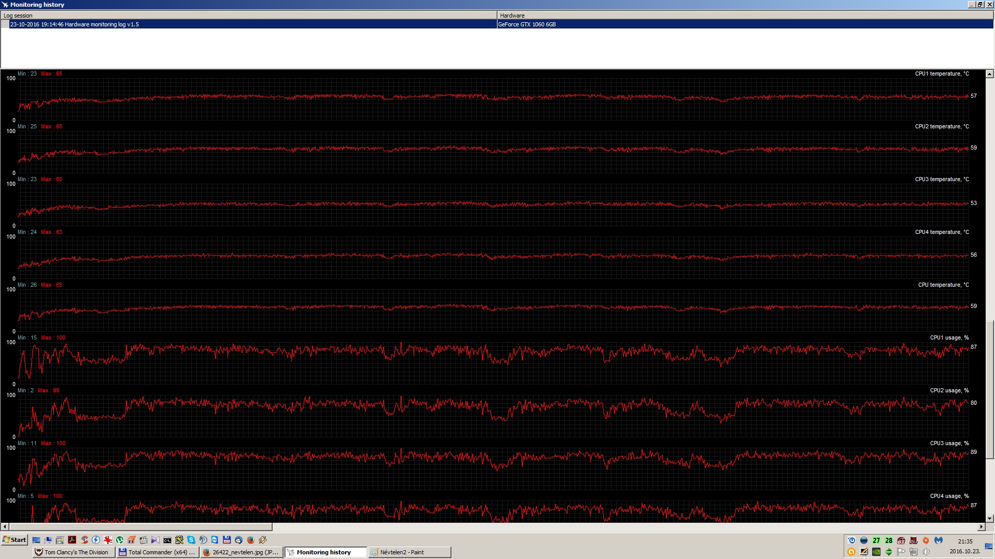Click the temperature 27 tray indicator
The width and height of the screenshot is (995, 559).
click(x=876, y=540)
